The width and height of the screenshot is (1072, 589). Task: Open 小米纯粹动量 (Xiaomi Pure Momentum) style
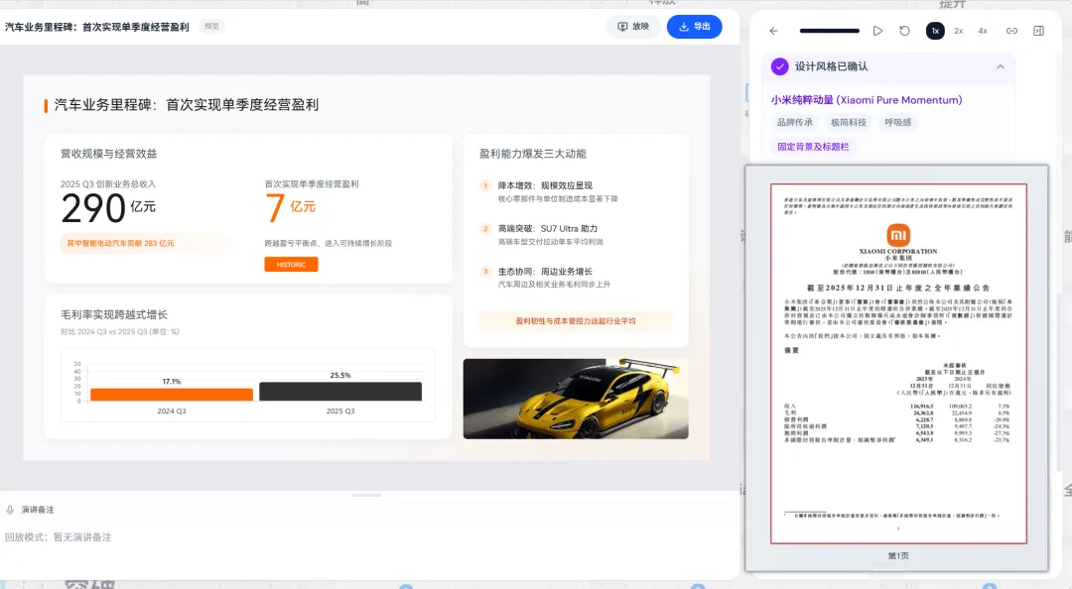(x=867, y=100)
